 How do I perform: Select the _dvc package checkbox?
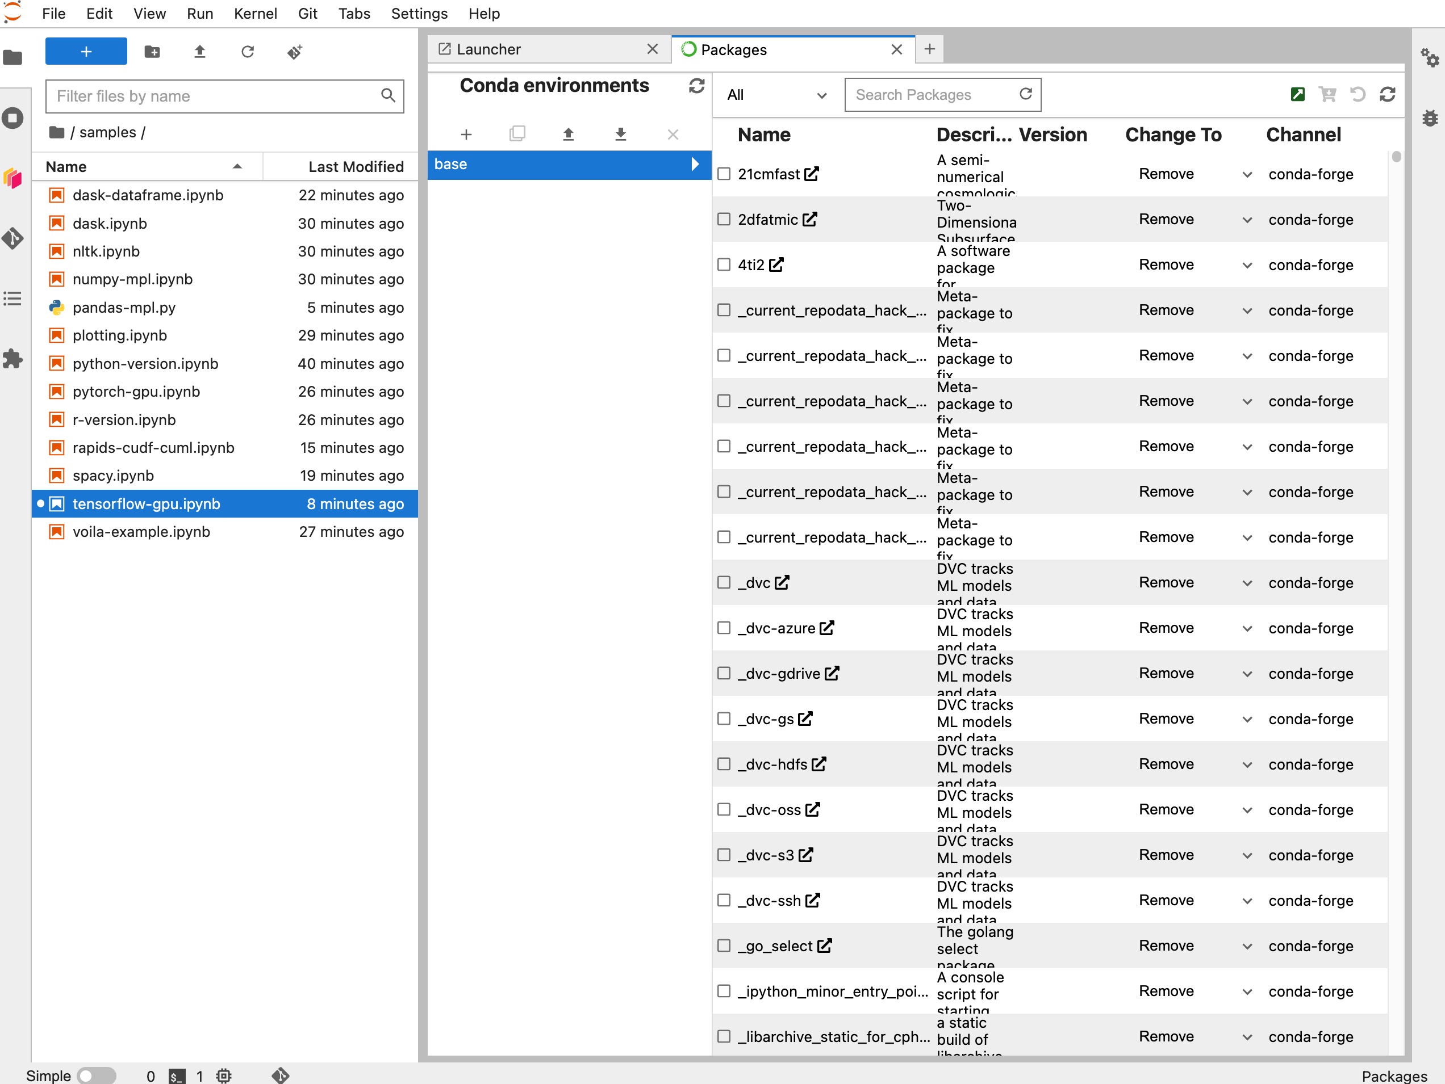(x=724, y=582)
